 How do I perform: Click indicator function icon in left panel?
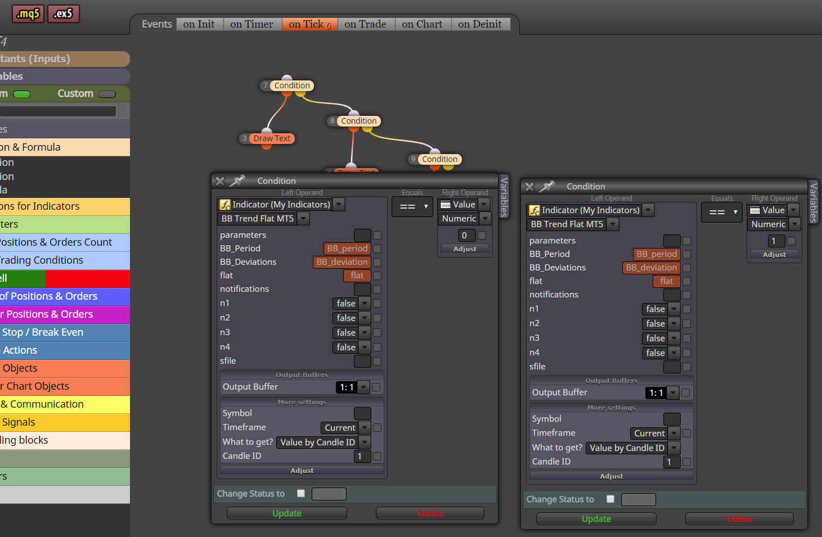225,205
